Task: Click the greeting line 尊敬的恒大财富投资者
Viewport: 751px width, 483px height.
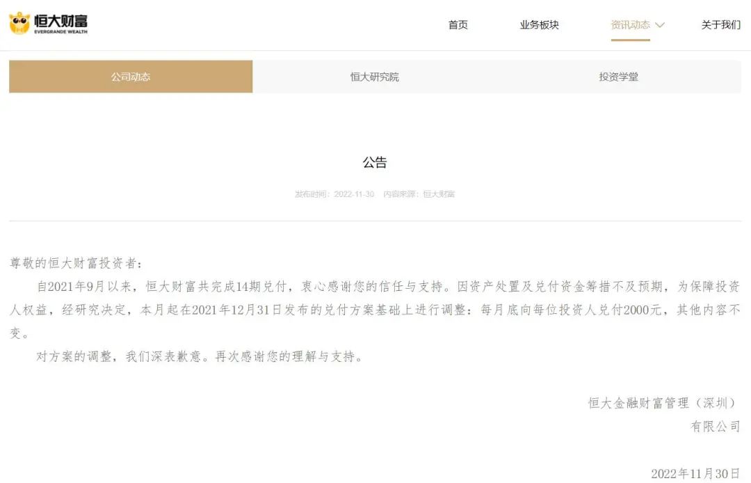Action: (76, 263)
